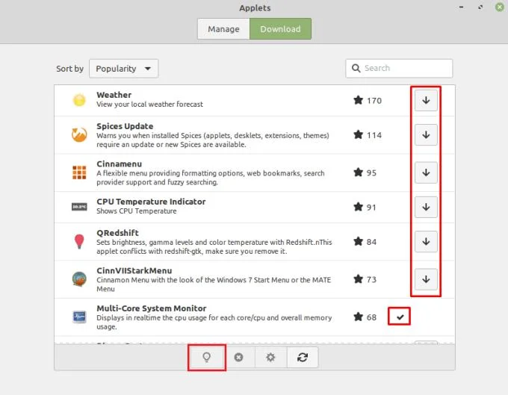The height and width of the screenshot is (395, 508).
Task: Click the Applets window title
Action: click(x=255, y=8)
